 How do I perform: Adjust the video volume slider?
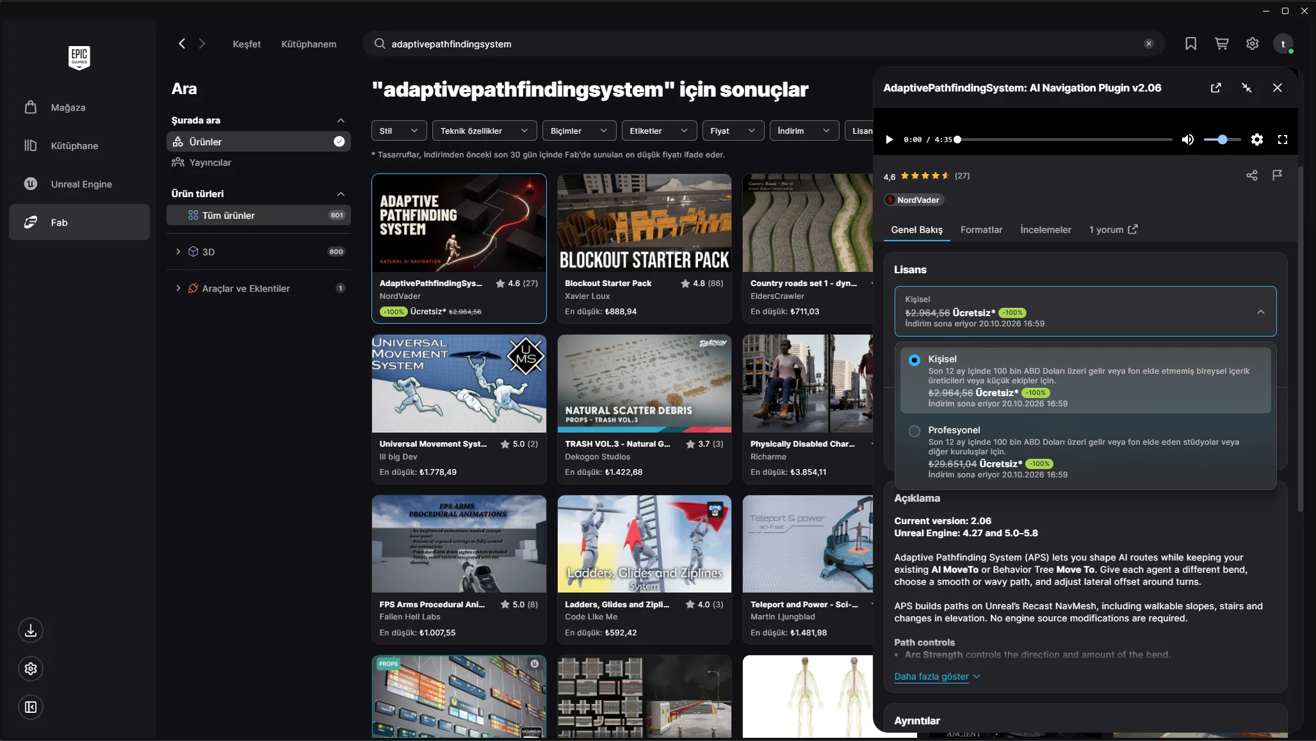coord(1221,139)
